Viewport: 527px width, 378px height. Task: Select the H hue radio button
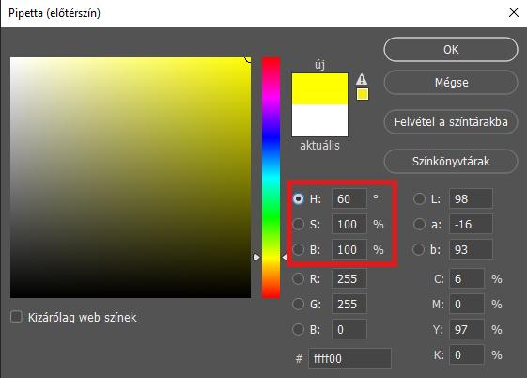coord(298,198)
